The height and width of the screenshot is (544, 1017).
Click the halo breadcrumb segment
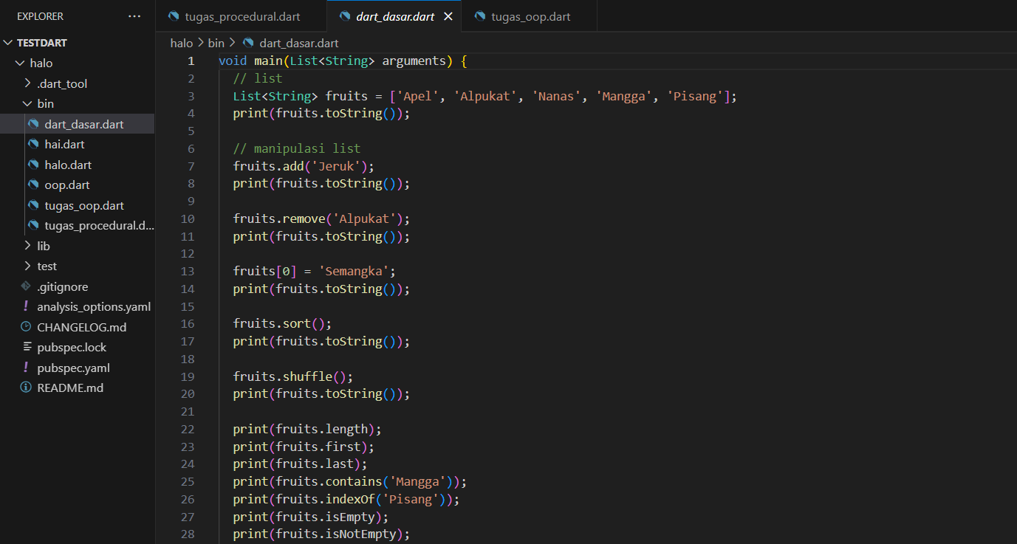coord(181,43)
